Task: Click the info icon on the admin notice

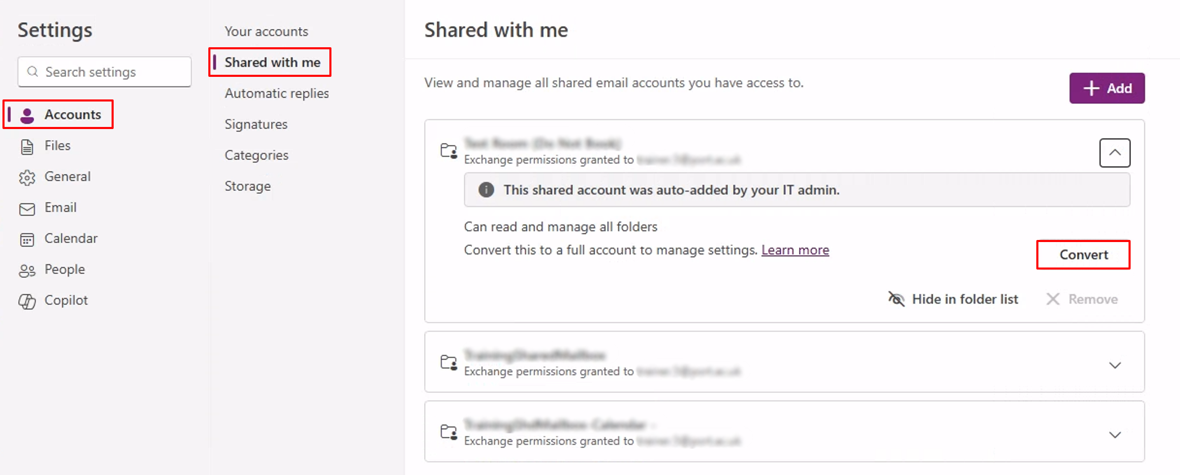Action: (x=487, y=190)
